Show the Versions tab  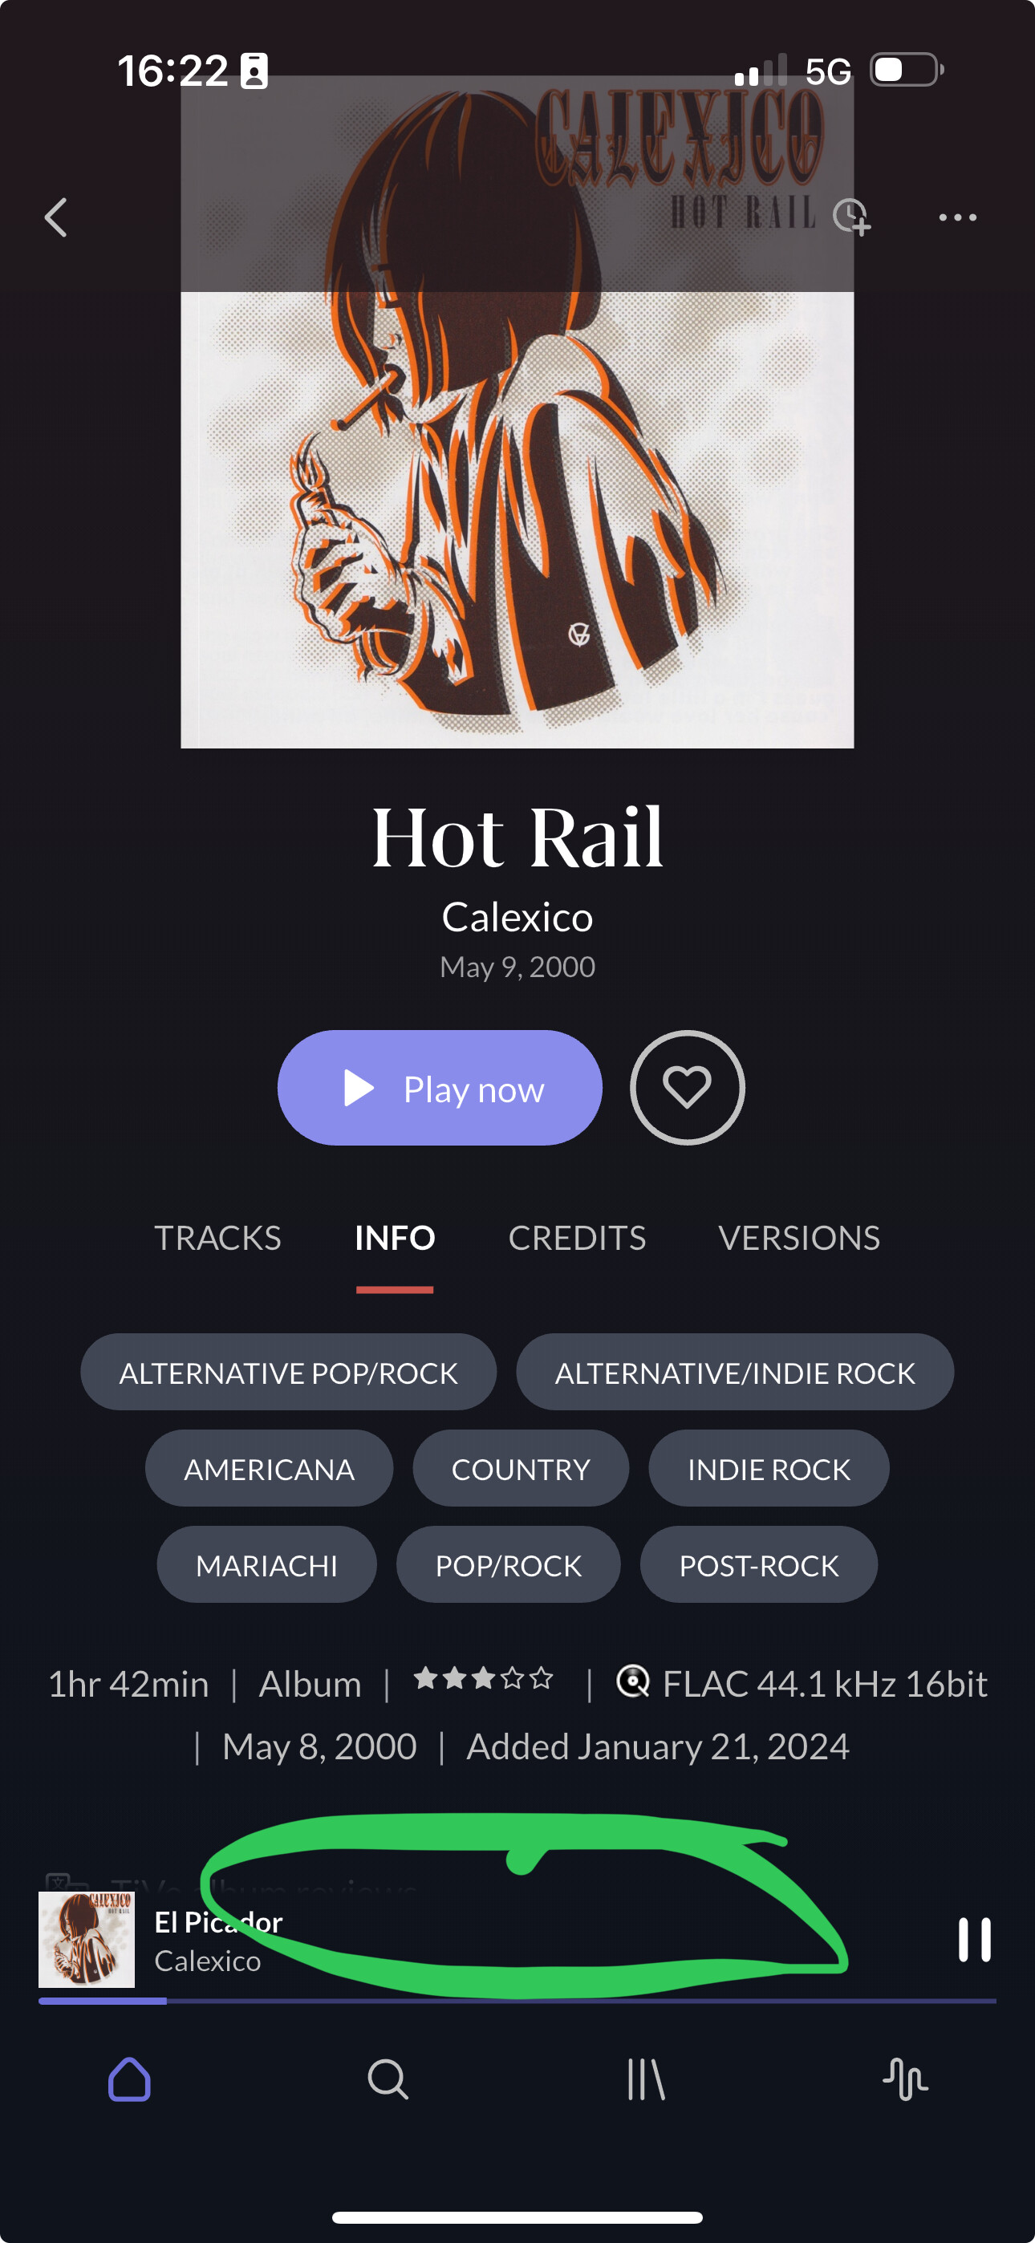pyautogui.click(x=799, y=1237)
